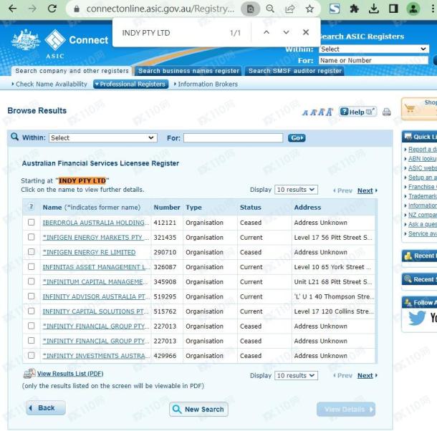This screenshot has width=437, height=431.
Task: Go to previous find match arrow
Action: [266, 32]
